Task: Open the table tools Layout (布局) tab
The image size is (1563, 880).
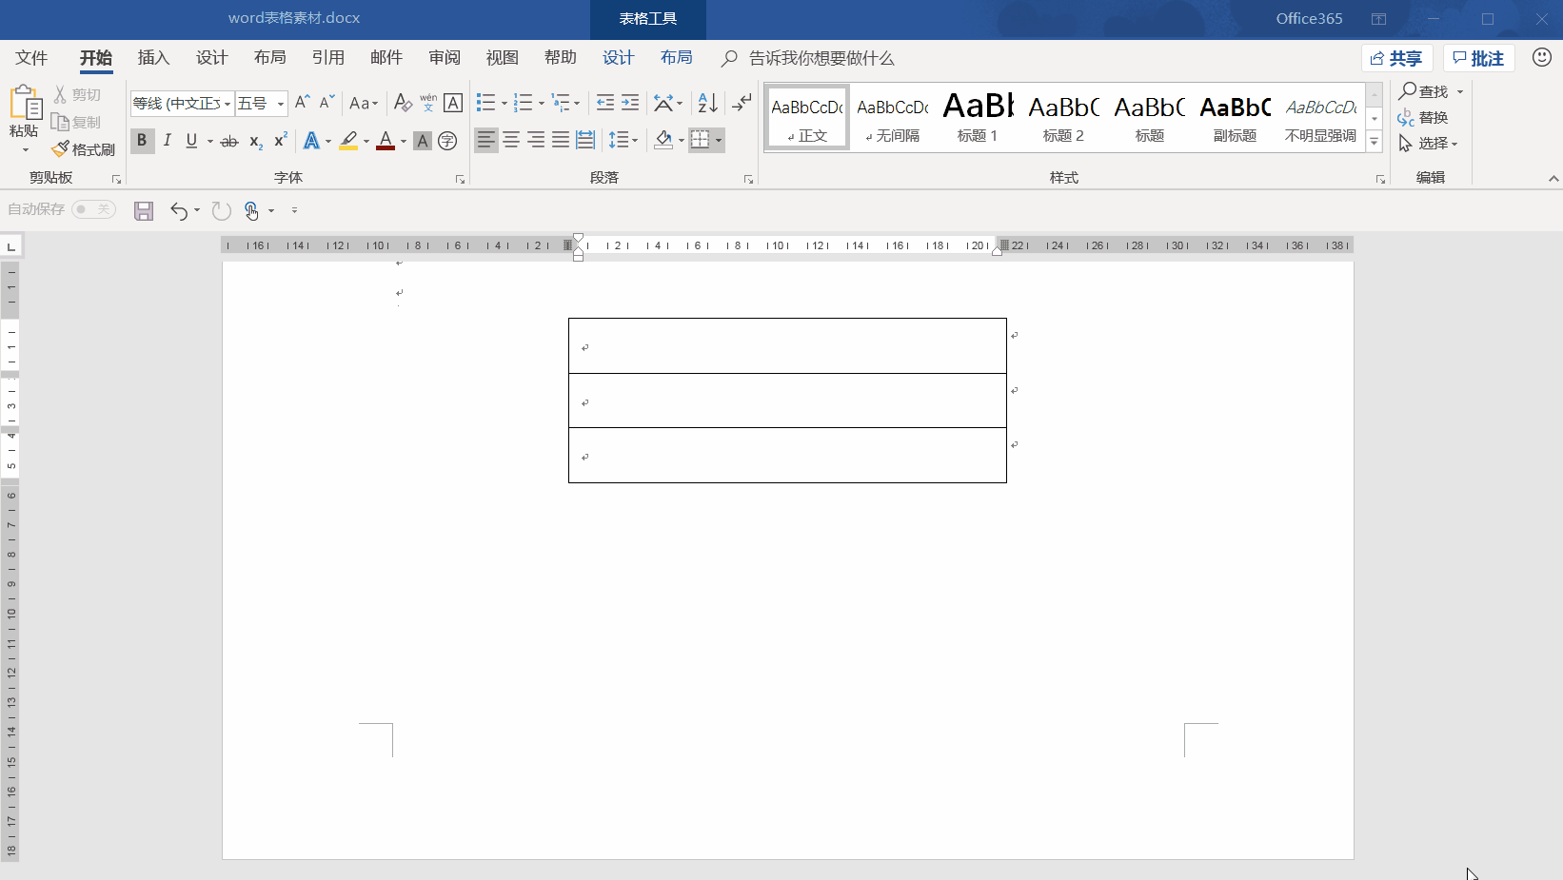Action: click(x=677, y=58)
